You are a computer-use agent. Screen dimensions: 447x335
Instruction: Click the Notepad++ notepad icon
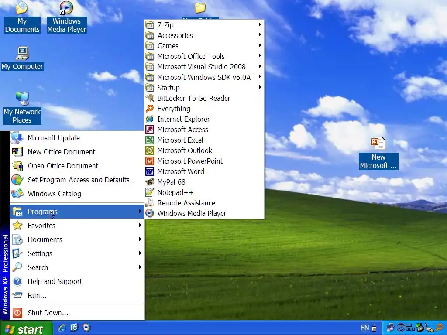click(150, 192)
